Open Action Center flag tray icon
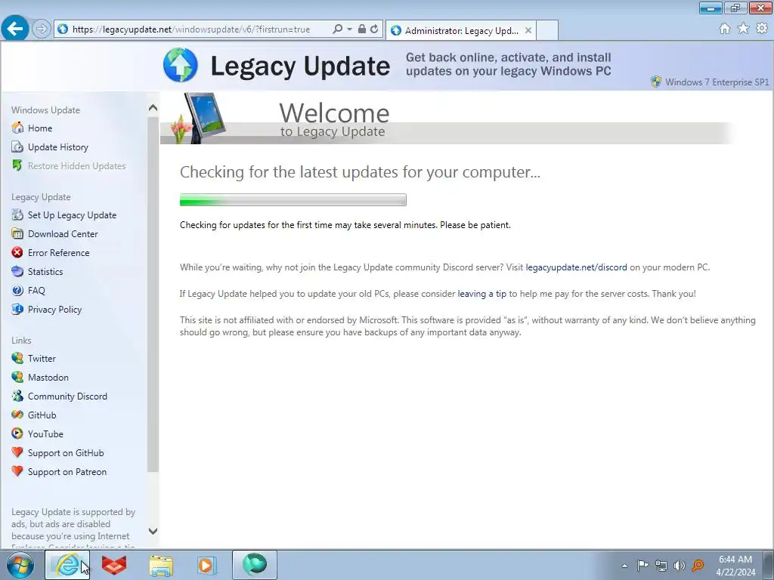 (x=642, y=565)
